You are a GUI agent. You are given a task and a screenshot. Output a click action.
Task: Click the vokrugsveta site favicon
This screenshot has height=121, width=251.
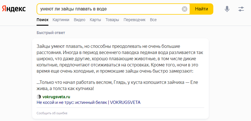(39, 97)
